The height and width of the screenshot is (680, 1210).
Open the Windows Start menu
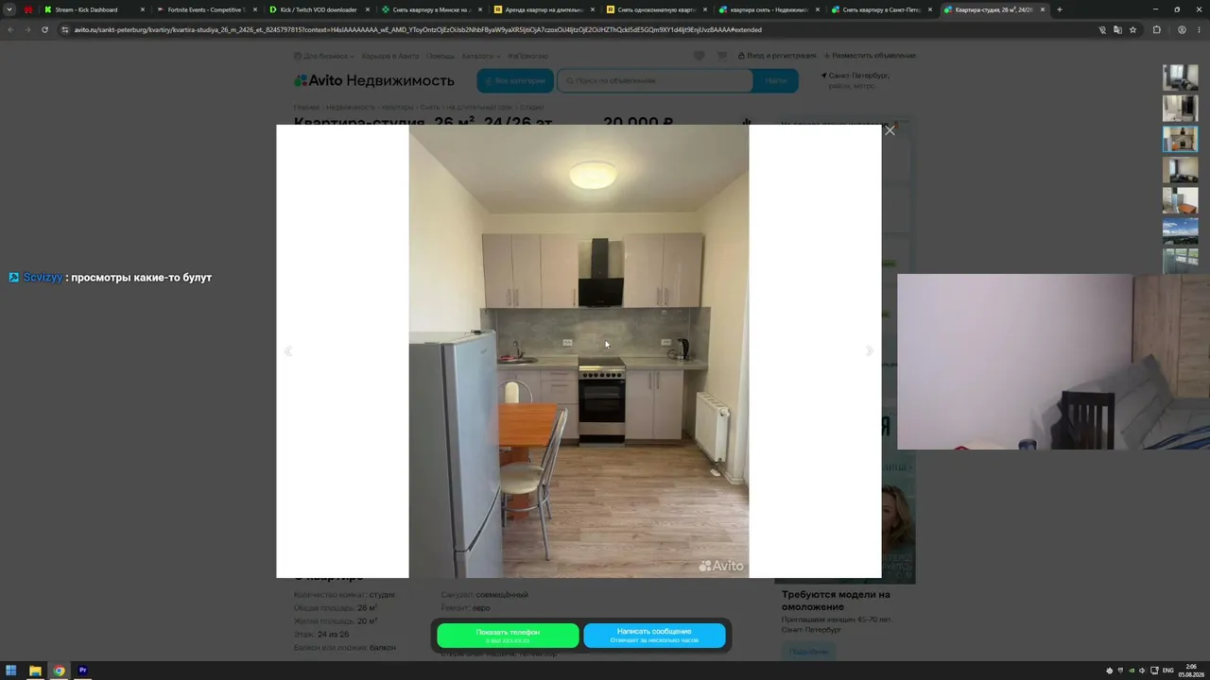pos(11,671)
